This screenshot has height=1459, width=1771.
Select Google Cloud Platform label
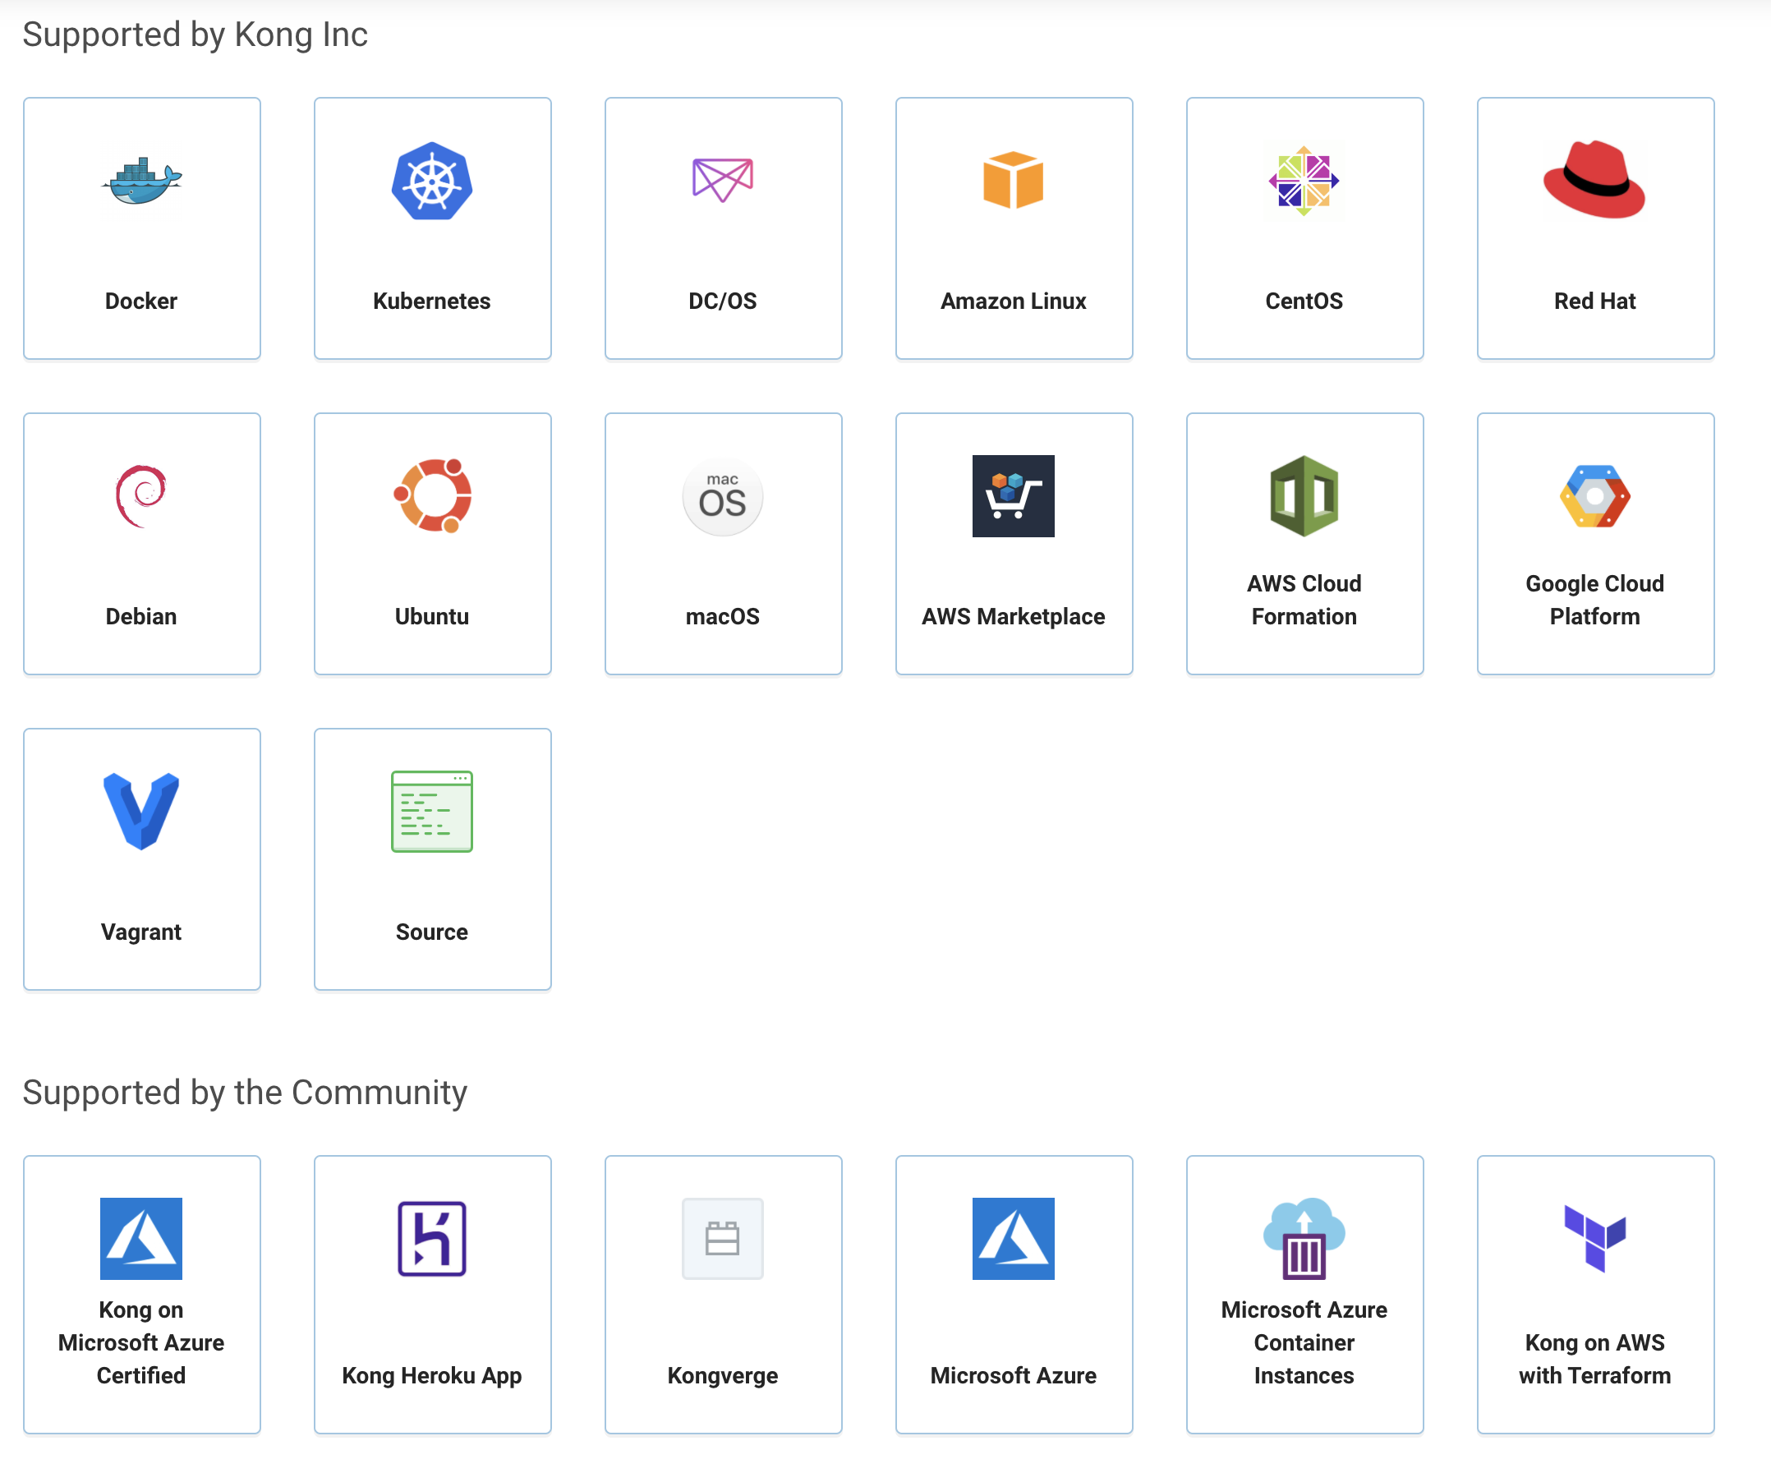[1594, 600]
